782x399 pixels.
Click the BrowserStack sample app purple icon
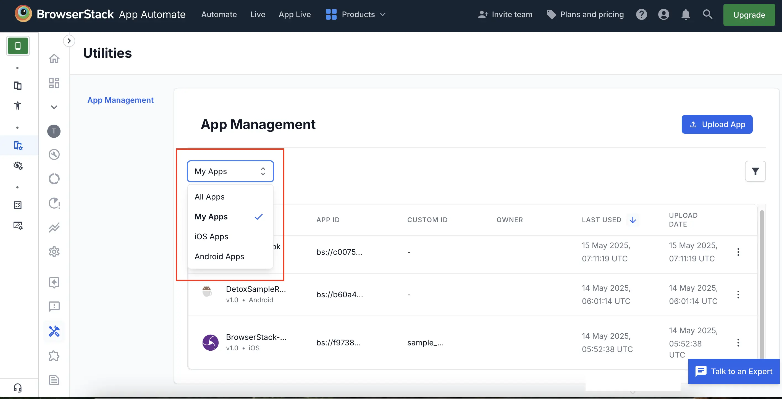(210, 343)
